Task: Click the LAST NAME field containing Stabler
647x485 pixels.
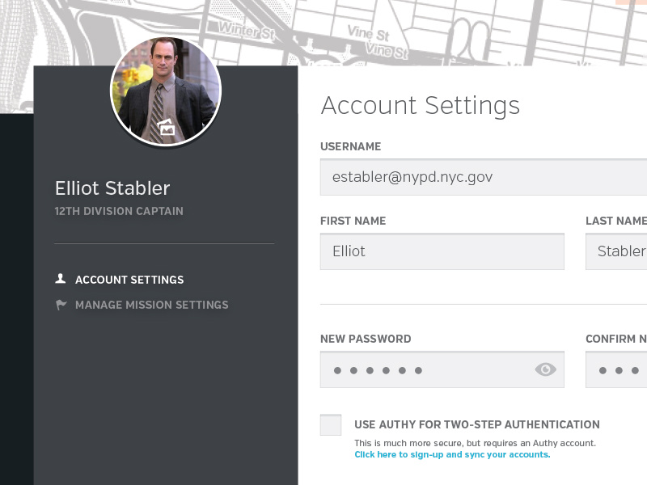Action: [x=623, y=251]
